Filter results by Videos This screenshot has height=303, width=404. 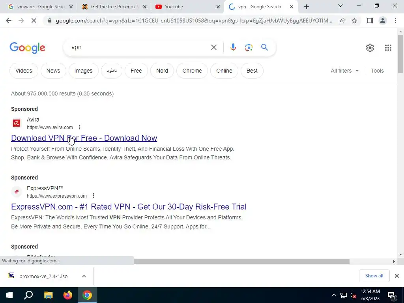[x=24, y=71]
